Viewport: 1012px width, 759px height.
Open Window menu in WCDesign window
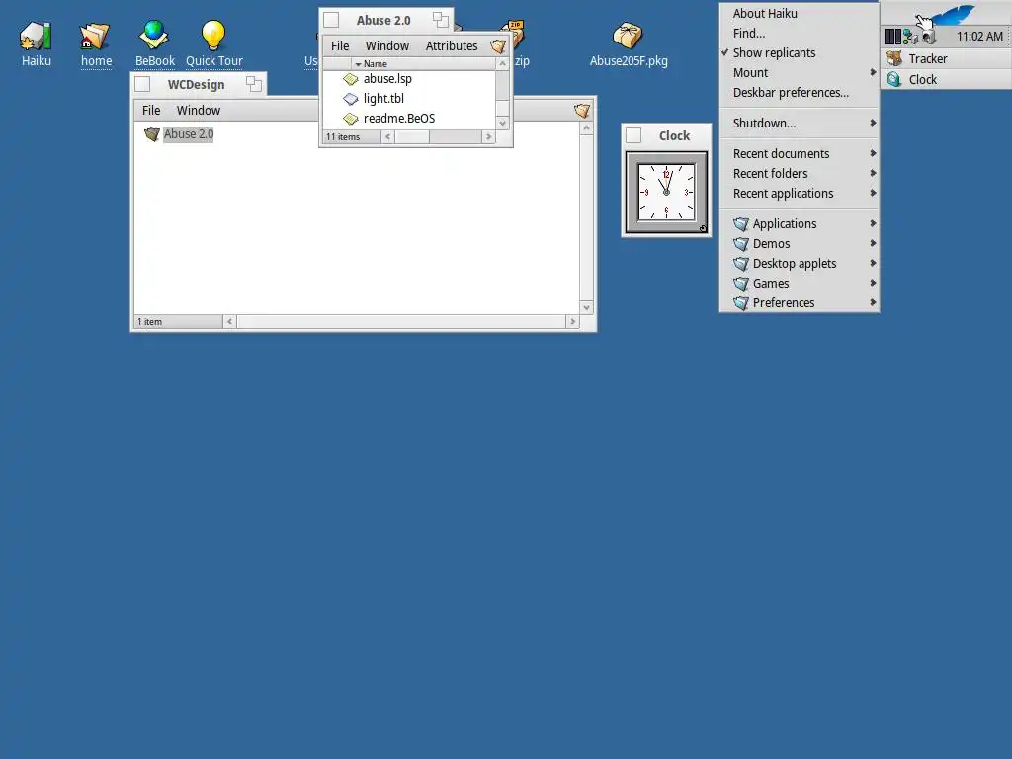point(198,111)
